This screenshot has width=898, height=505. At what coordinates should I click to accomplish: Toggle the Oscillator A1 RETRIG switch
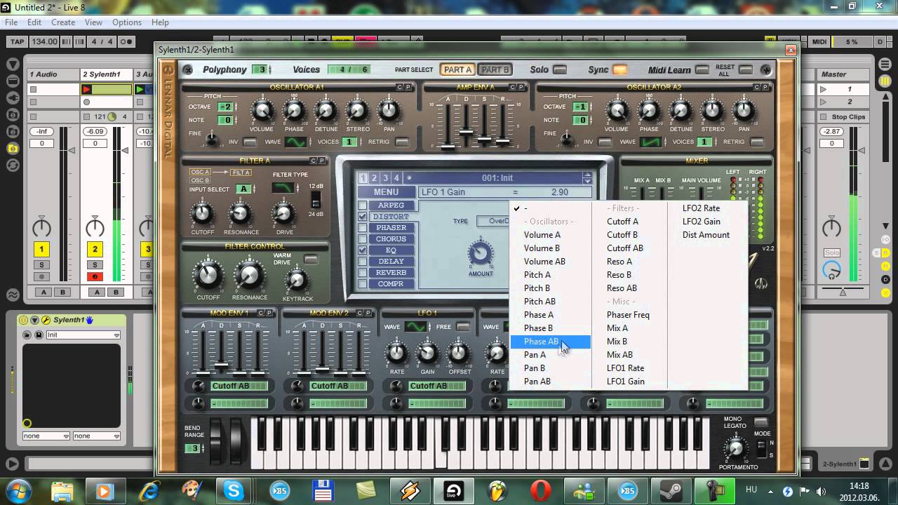[402, 142]
